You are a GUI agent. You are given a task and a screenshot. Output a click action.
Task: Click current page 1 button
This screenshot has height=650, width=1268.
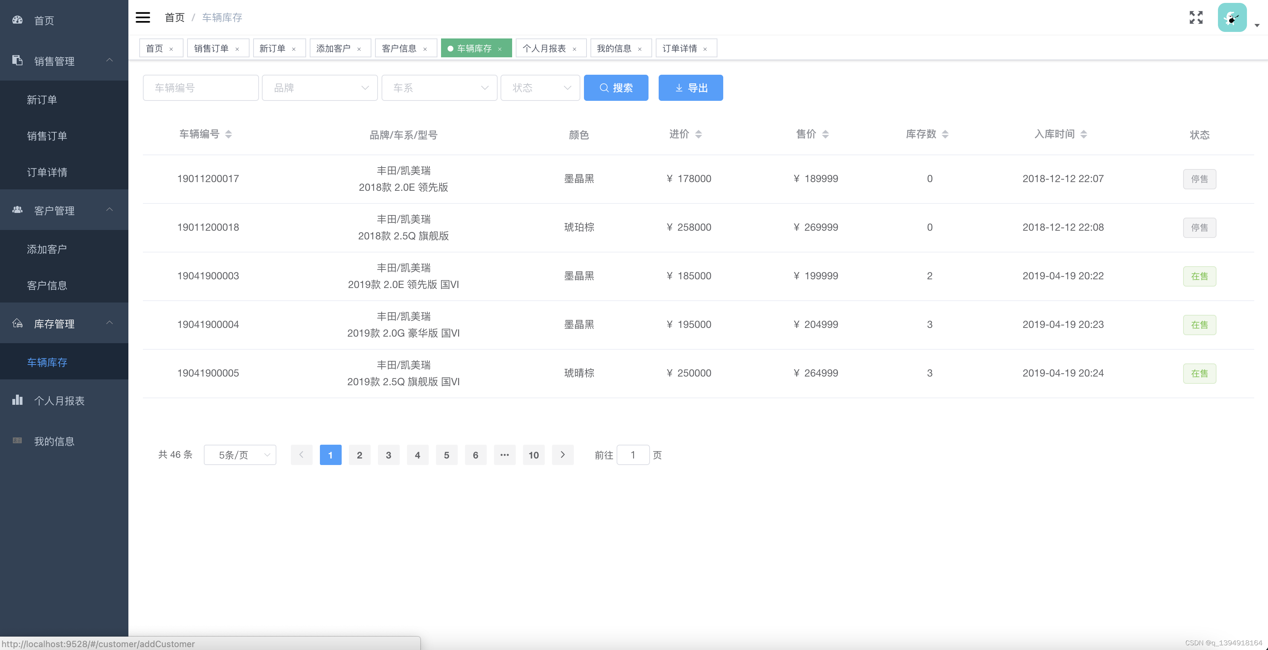tap(330, 454)
